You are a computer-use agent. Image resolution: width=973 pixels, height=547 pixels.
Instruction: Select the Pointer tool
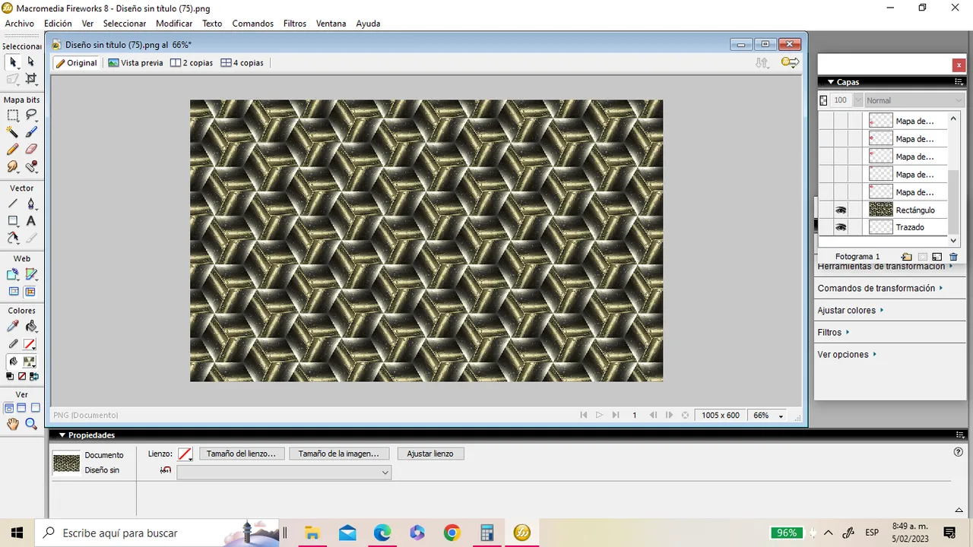(13, 62)
